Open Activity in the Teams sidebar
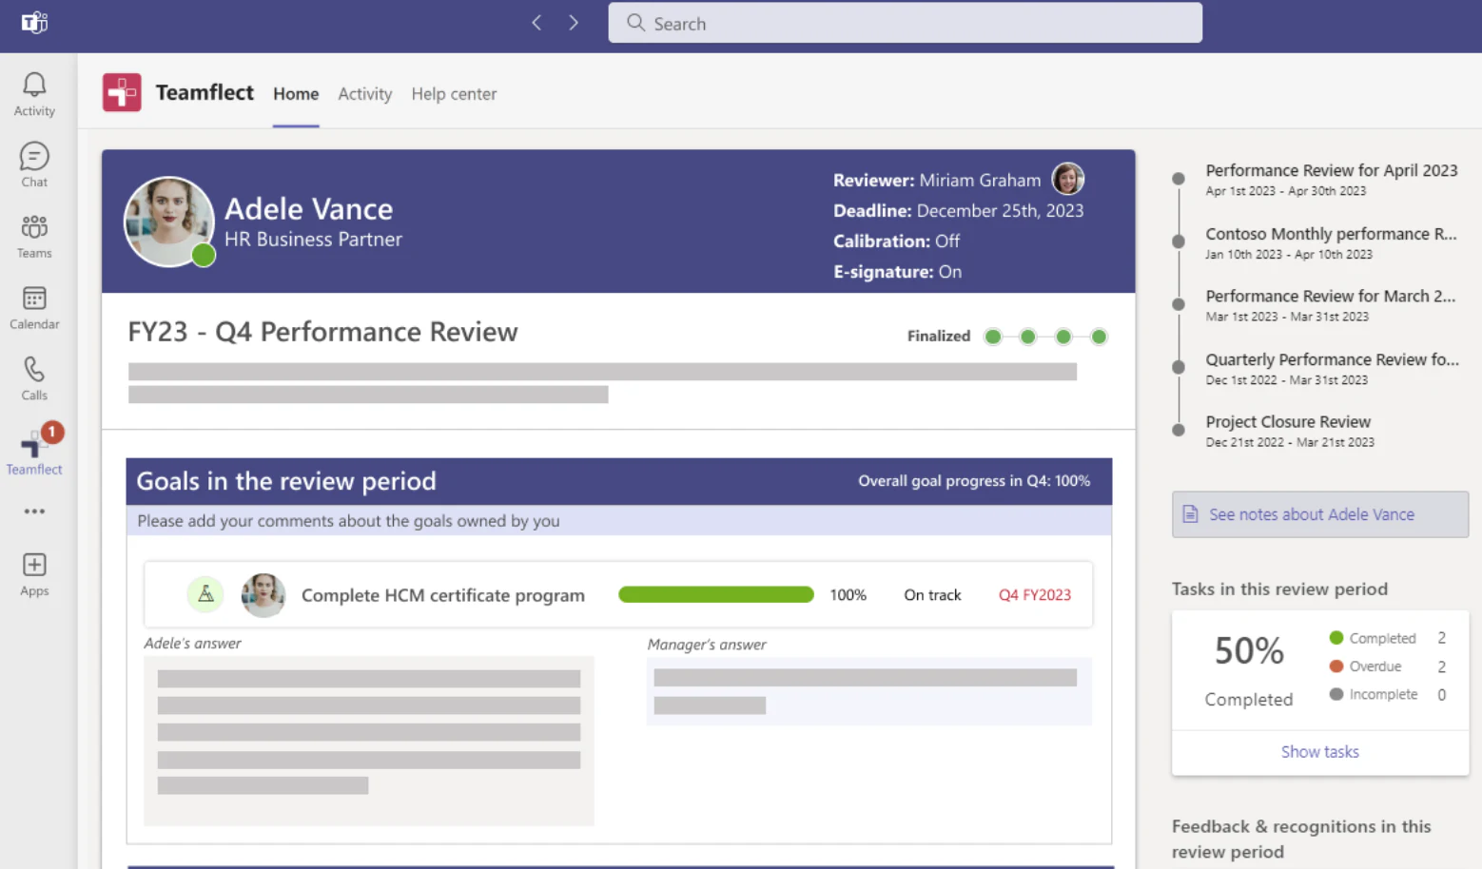 pos(34,95)
